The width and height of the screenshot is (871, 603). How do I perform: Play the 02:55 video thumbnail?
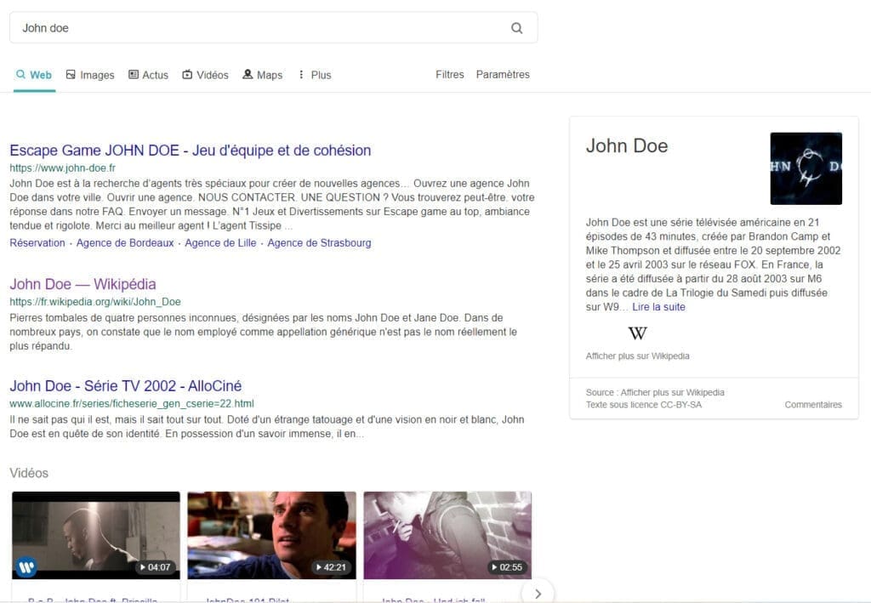pos(447,535)
